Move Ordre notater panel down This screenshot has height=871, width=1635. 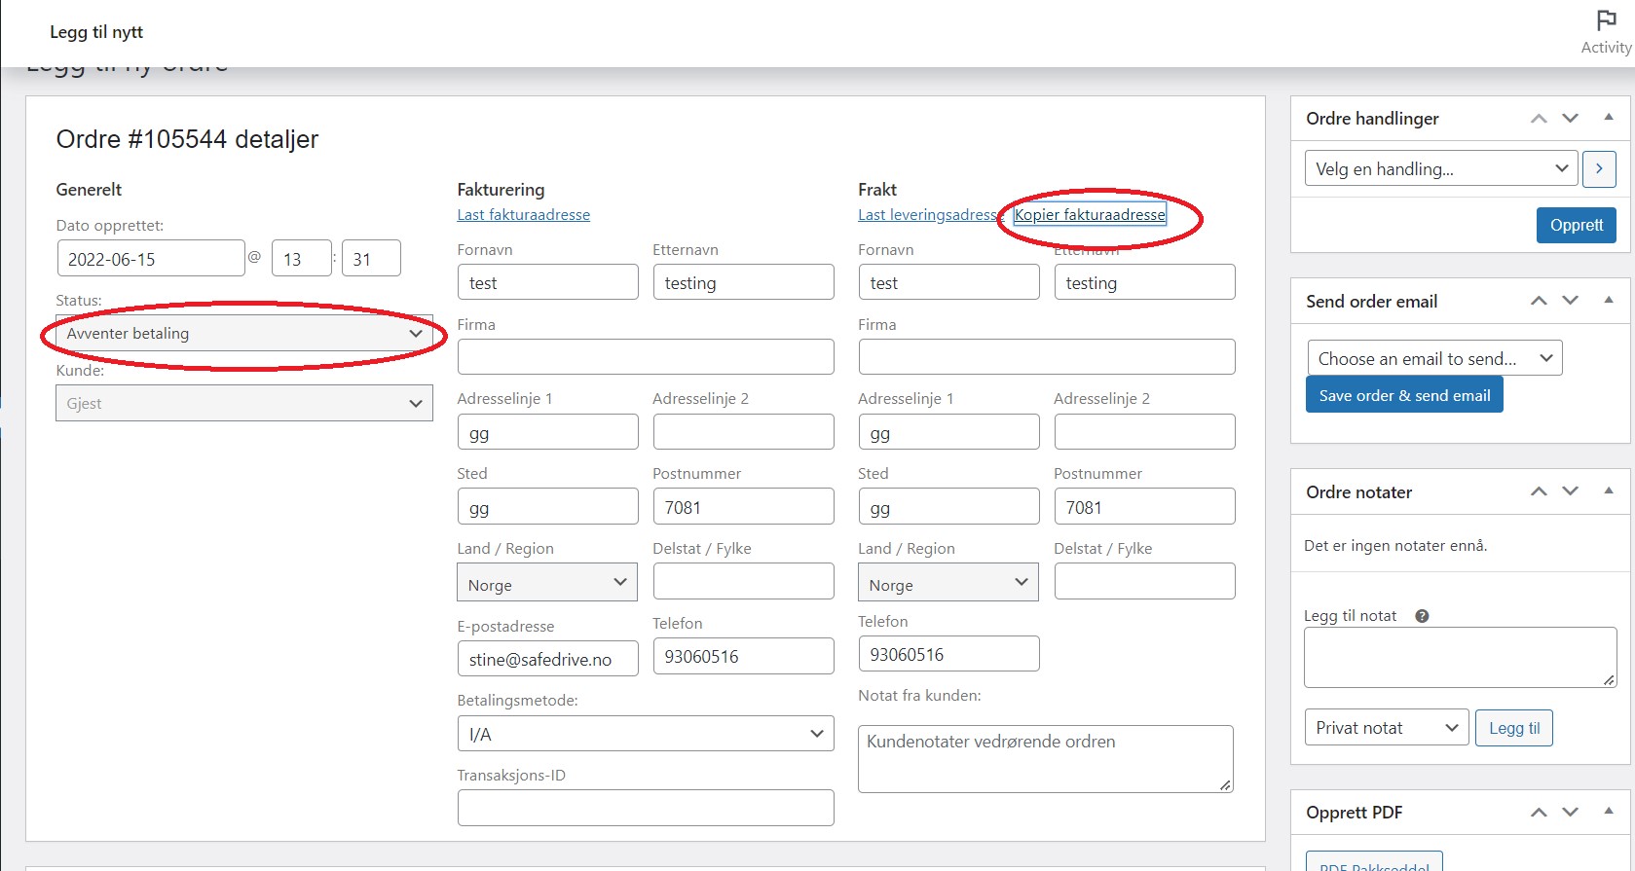tap(1570, 491)
